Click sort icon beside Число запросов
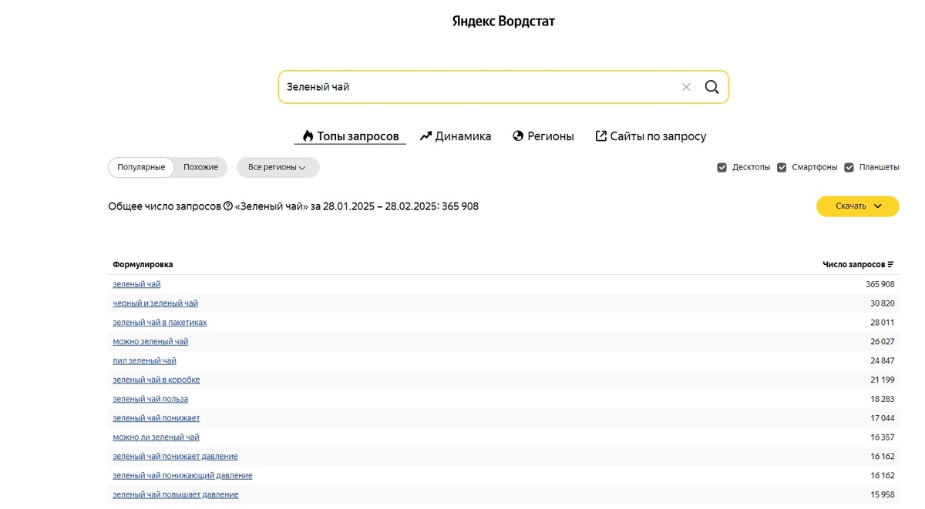The height and width of the screenshot is (509, 925). coord(891,264)
